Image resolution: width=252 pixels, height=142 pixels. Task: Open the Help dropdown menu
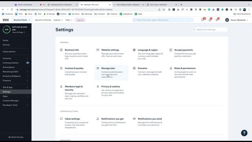[x=69, y=20]
